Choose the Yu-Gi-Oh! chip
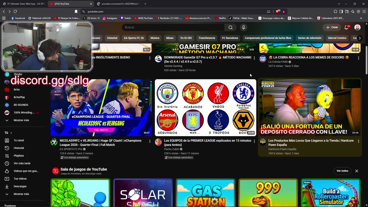The height and width of the screenshot is (207, 368). pyautogui.click(x=186, y=38)
